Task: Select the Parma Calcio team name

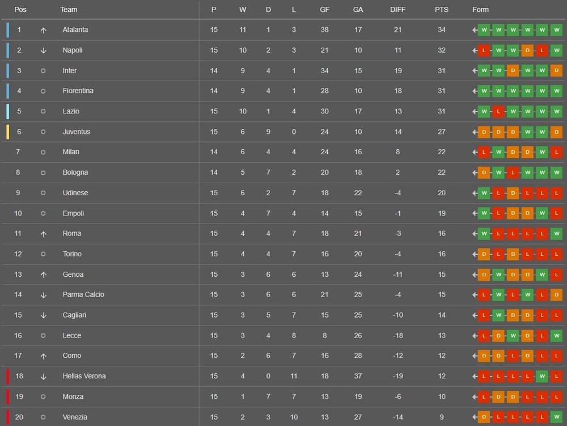Action: [x=83, y=294]
